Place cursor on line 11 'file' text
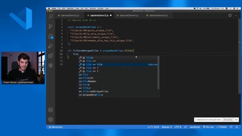 click(x=76, y=54)
